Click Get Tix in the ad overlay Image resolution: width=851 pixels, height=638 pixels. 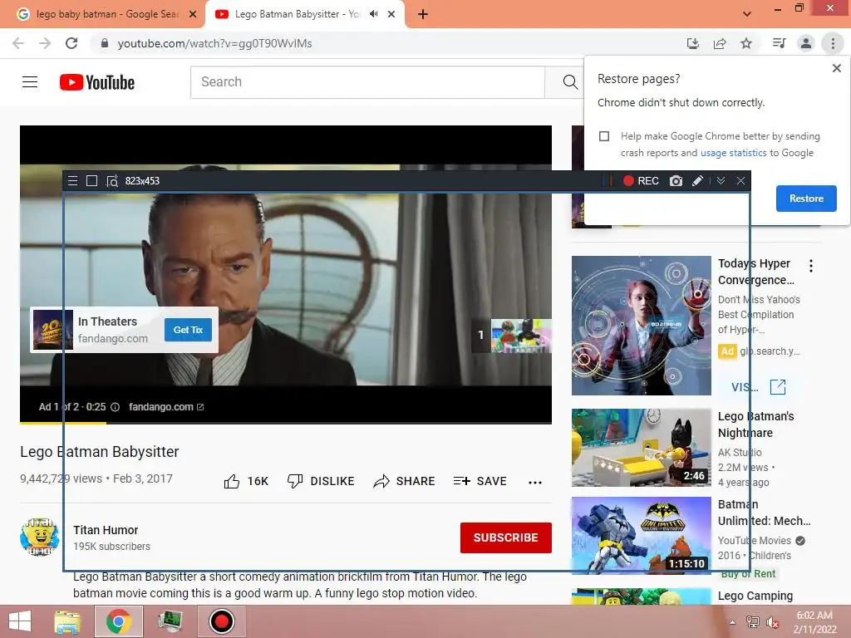pyautogui.click(x=188, y=330)
